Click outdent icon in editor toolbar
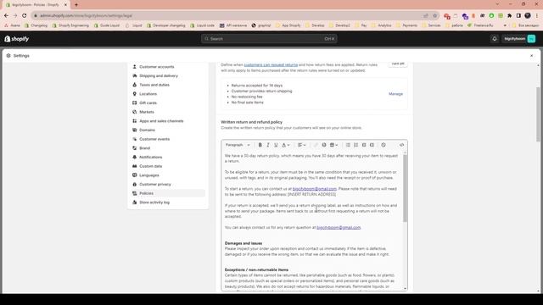Screen dimensions: 543x305 pos(364,145)
